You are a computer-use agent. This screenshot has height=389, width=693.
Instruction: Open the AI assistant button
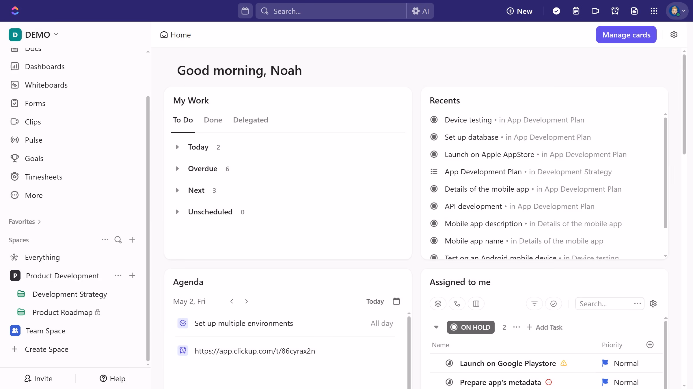pyautogui.click(x=420, y=11)
